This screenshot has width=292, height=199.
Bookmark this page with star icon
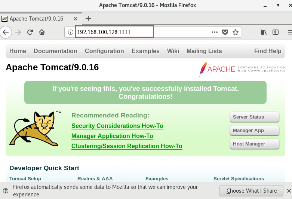pos(236,32)
